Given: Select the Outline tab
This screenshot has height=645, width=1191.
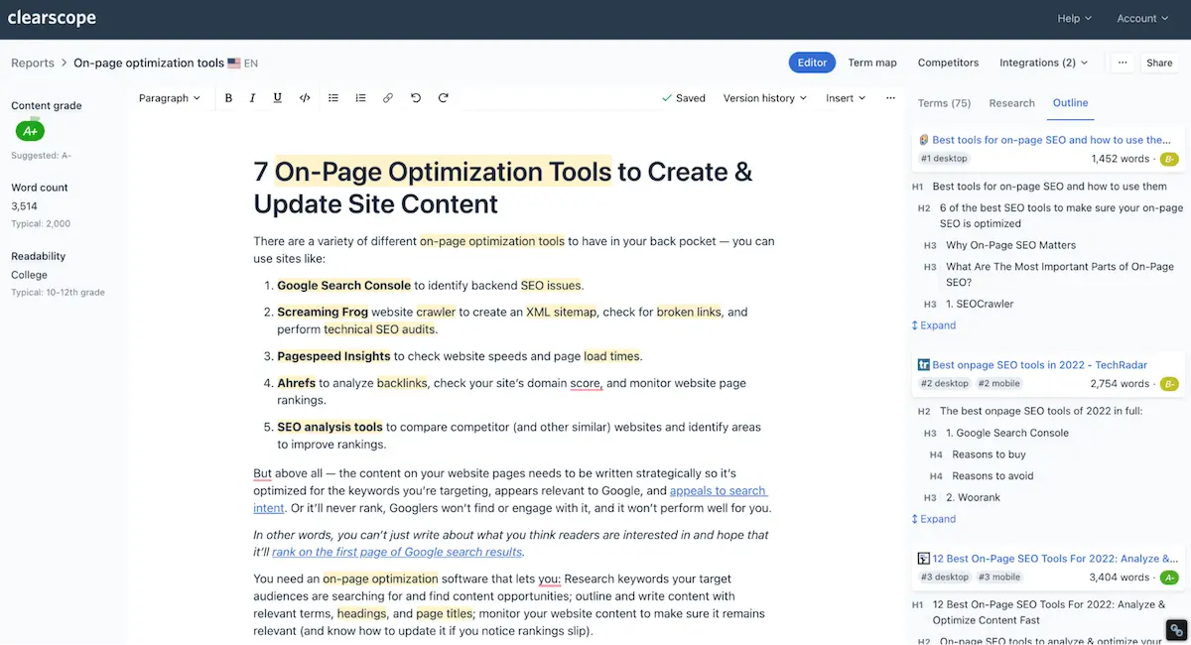Looking at the screenshot, I should 1070,103.
